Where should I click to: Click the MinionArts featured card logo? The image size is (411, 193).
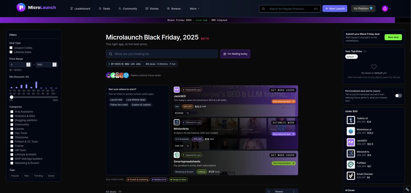click(177, 122)
